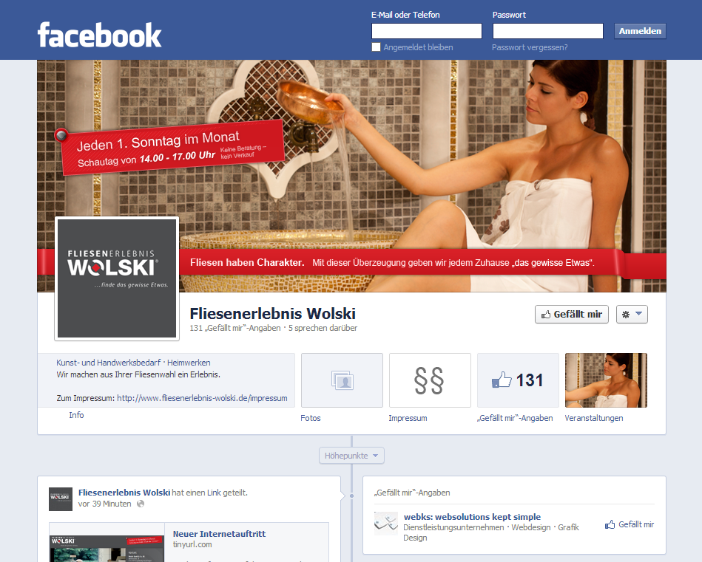Open the Kunst- und Handwerksbedarf category link
The width and height of the screenshot is (702, 562).
pos(108,363)
